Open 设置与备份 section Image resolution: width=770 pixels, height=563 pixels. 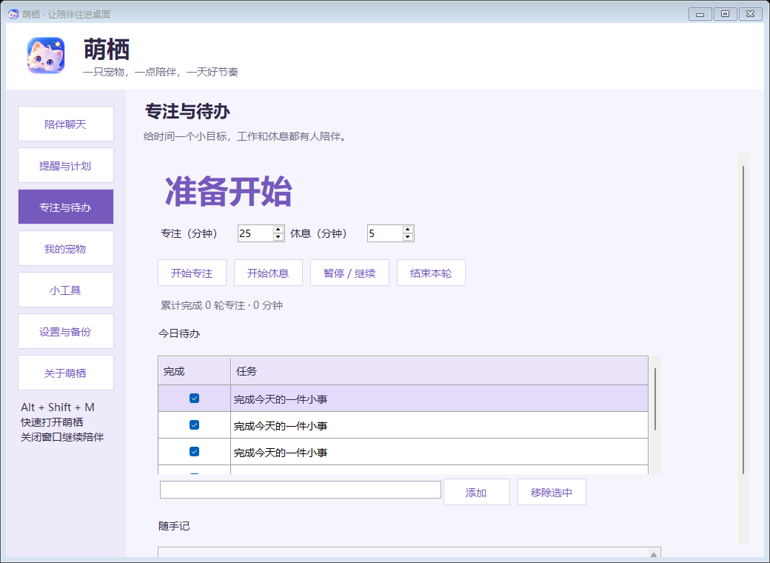(66, 332)
